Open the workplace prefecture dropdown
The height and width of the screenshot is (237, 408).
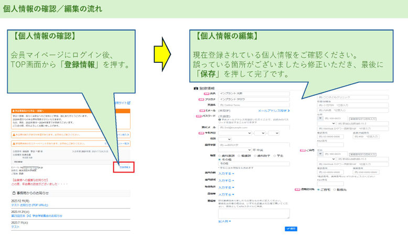click(326, 123)
